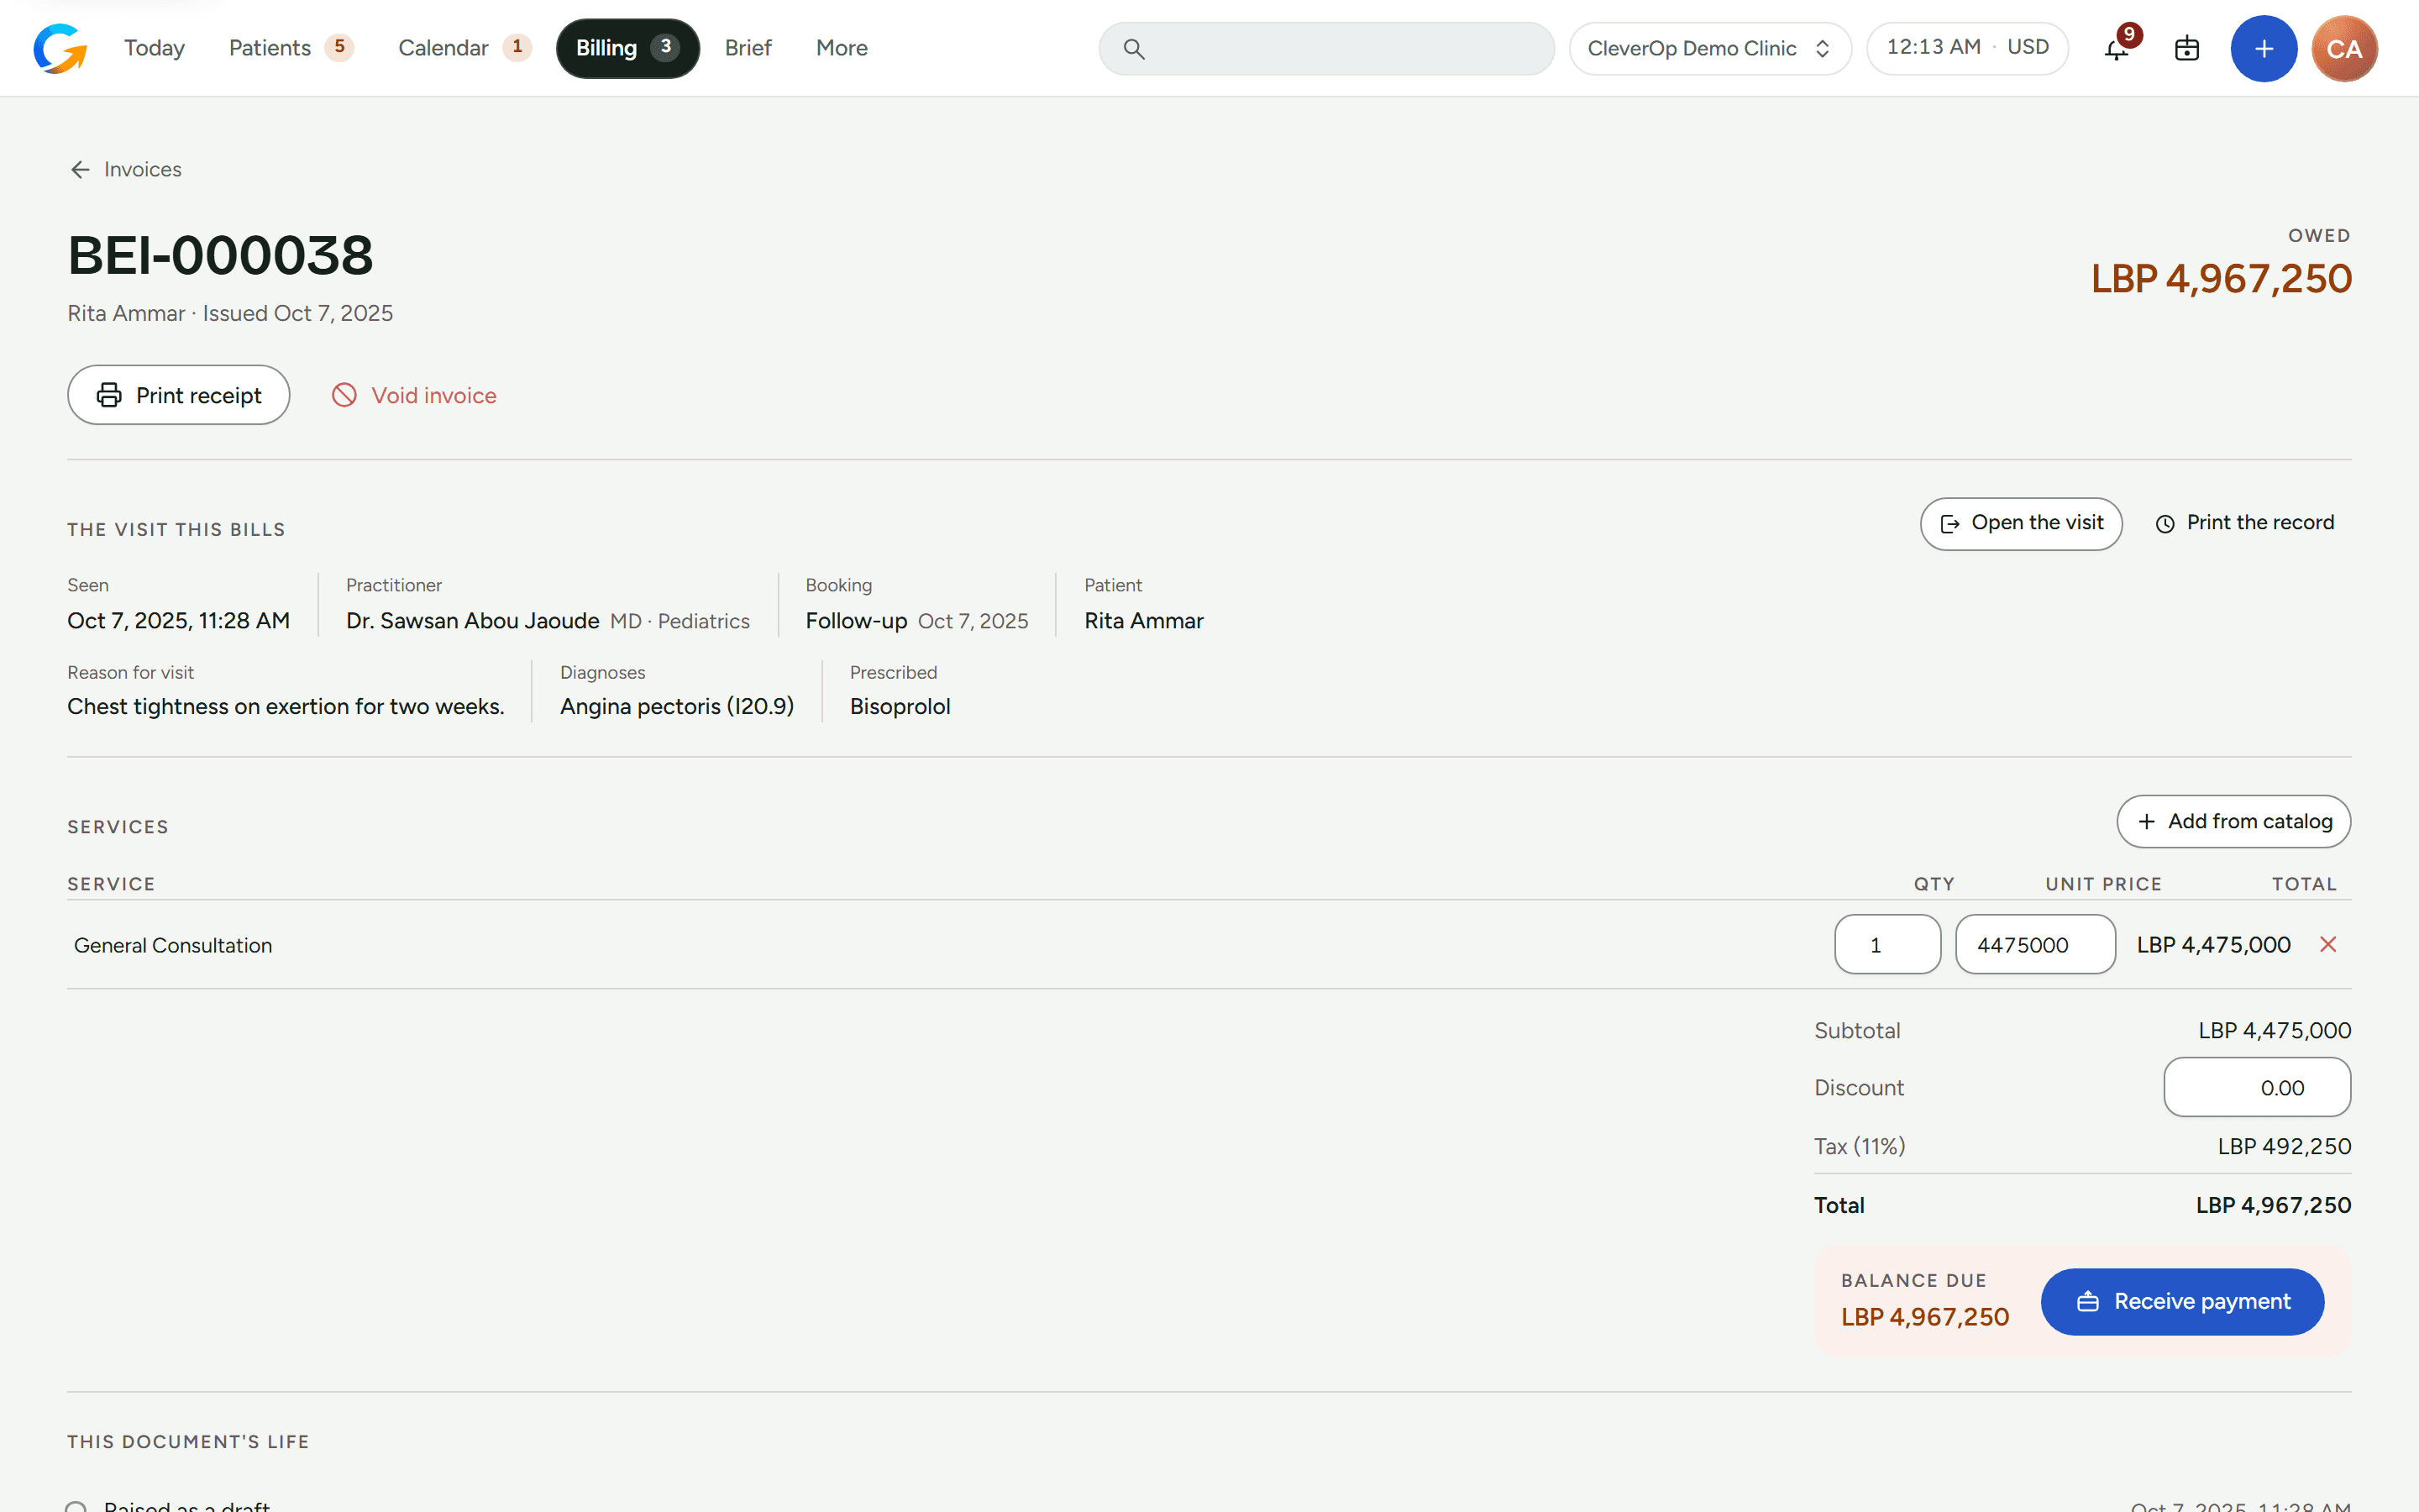Viewport: 2419px width, 1512px height.
Task: Open the 12:13 AM USD time currency pill
Action: click(1966, 48)
